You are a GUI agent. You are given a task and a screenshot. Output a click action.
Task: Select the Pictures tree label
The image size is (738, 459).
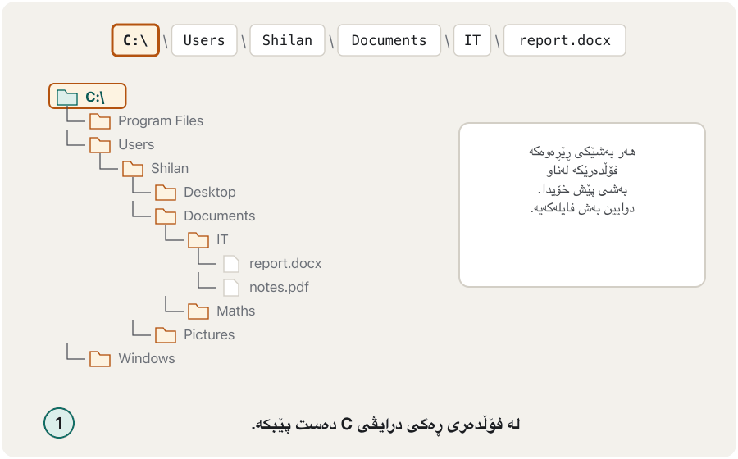point(209,334)
